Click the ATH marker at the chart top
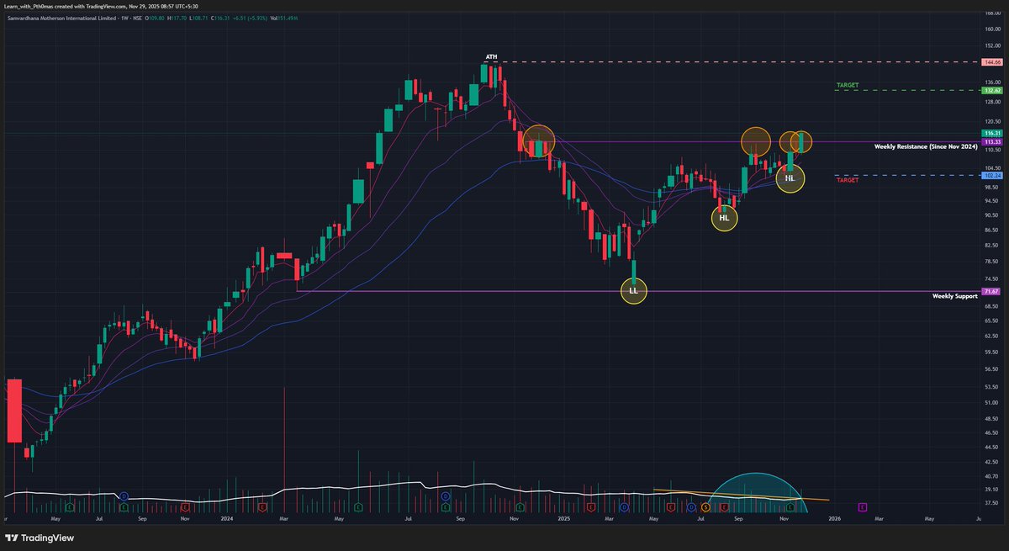Image resolution: width=1009 pixels, height=551 pixels. 490,57
